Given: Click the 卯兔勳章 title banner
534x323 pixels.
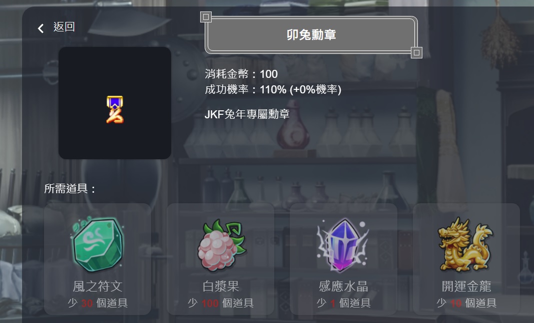Looking at the screenshot, I should tap(311, 34).
